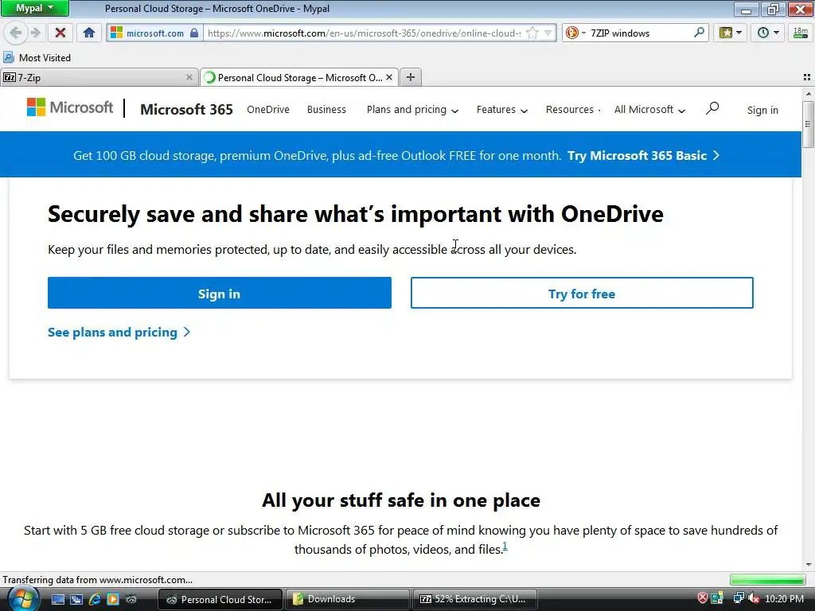Close the Personal Cloud Storage tab
The image size is (815, 611).
388,77
